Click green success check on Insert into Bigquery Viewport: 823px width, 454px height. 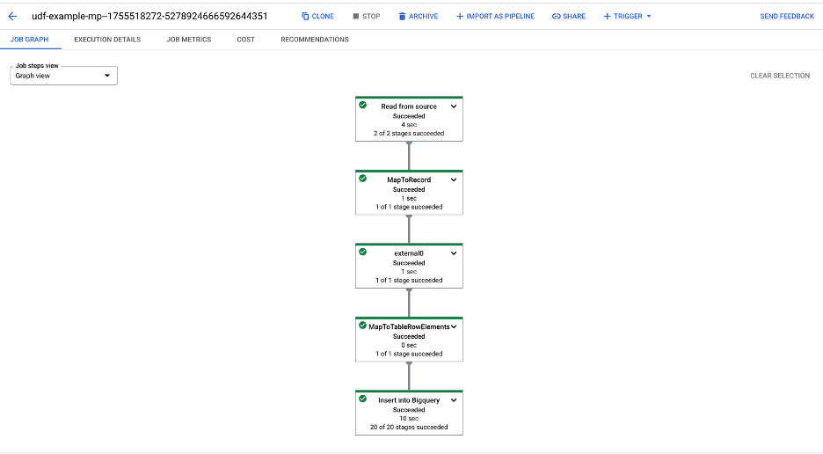pyautogui.click(x=362, y=399)
